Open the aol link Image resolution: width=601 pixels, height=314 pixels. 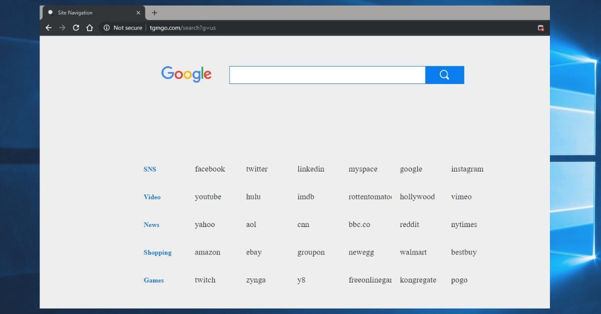coord(251,225)
